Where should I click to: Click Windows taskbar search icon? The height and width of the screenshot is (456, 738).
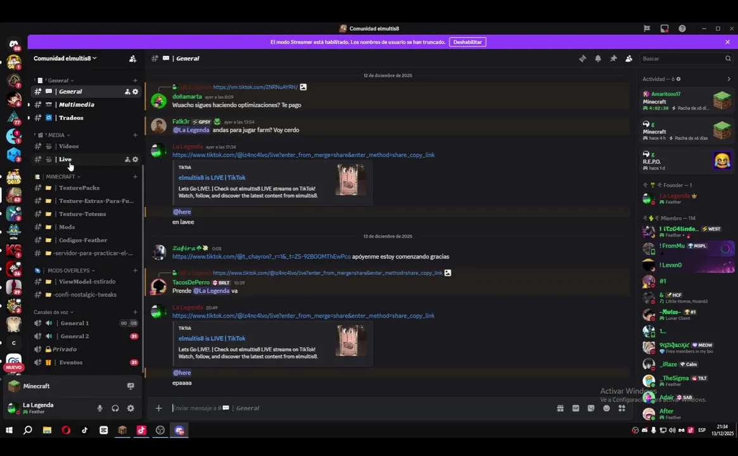[x=28, y=429]
